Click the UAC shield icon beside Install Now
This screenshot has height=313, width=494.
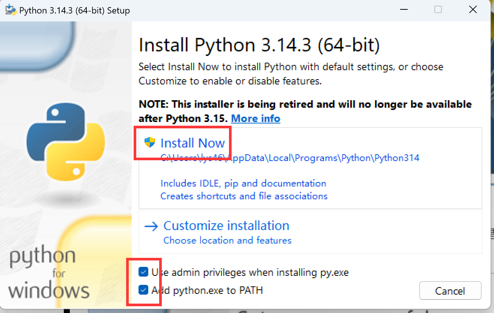pos(150,142)
